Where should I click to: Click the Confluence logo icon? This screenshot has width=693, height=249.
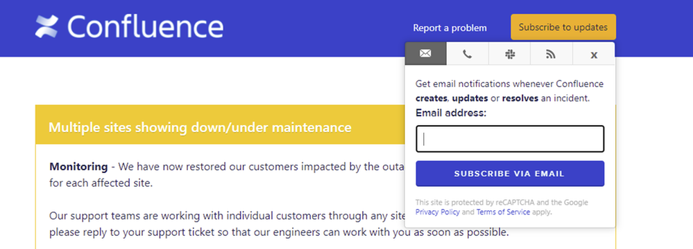(46, 26)
